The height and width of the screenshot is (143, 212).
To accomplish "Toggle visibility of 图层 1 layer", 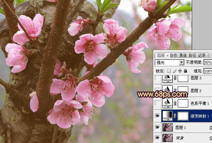I will [x=157, y=127].
